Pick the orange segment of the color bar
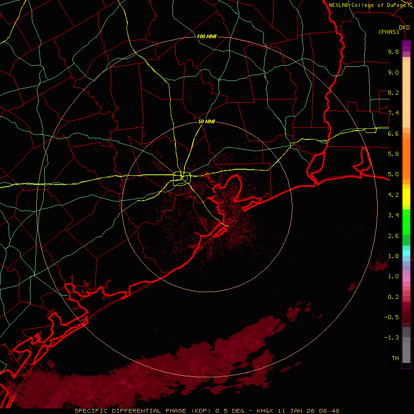 pyautogui.click(x=406, y=158)
